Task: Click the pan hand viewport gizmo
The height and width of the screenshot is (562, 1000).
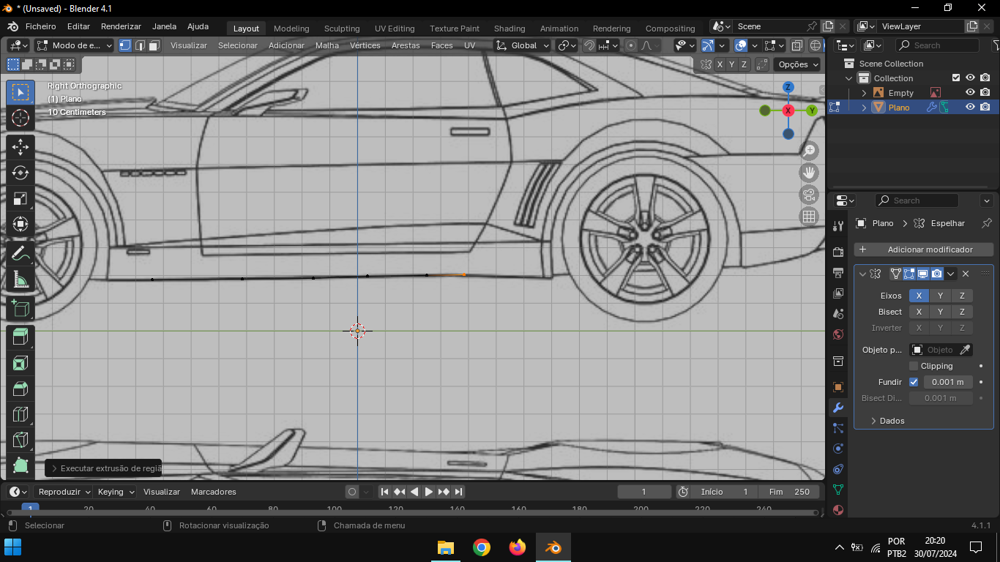Action: (809, 173)
